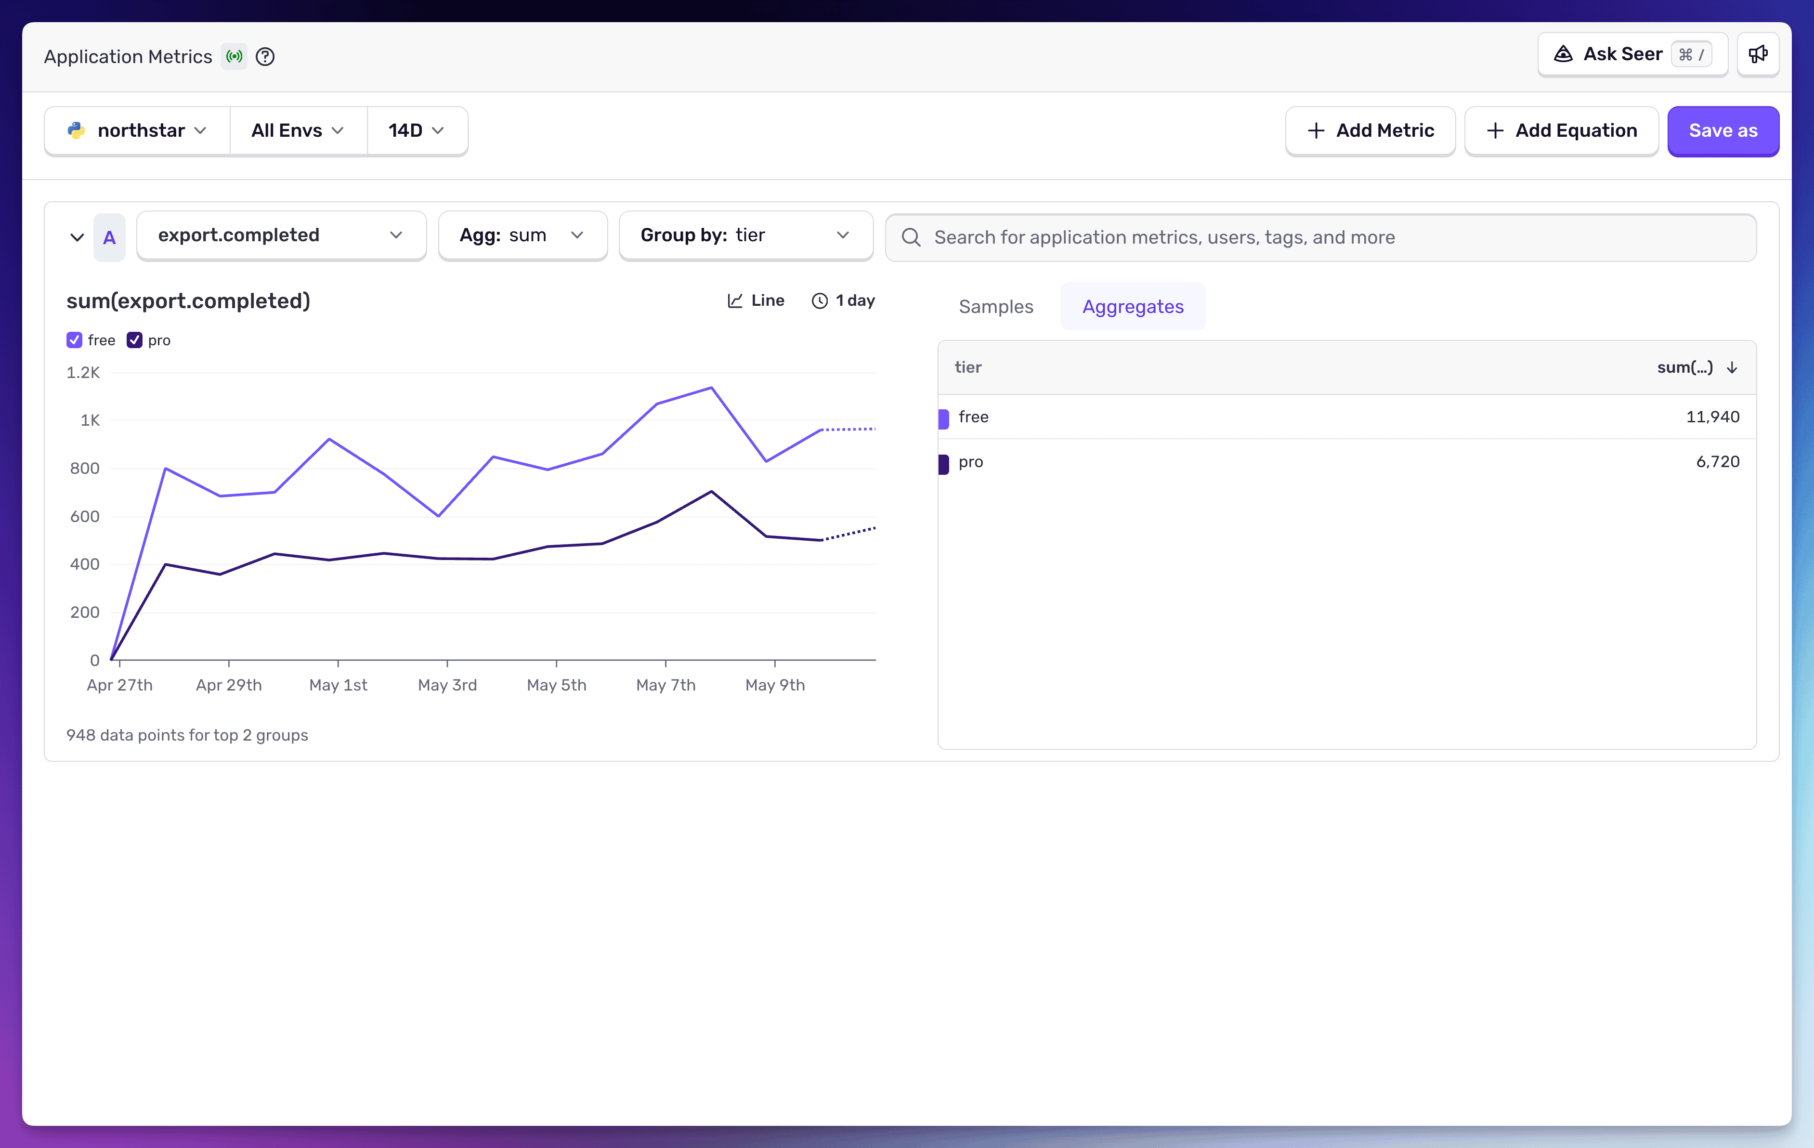Click the tier column header
The image size is (1814, 1148).
968,367
